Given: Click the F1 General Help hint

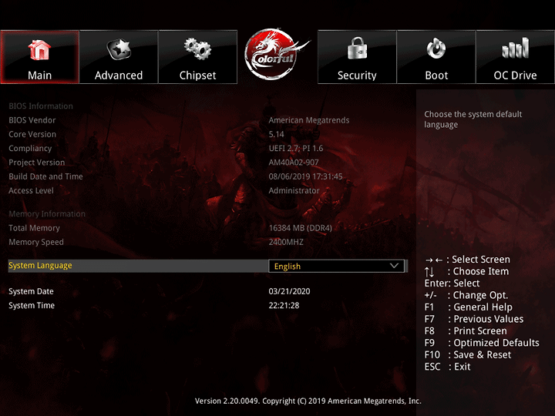Looking at the screenshot, I should (469, 307).
